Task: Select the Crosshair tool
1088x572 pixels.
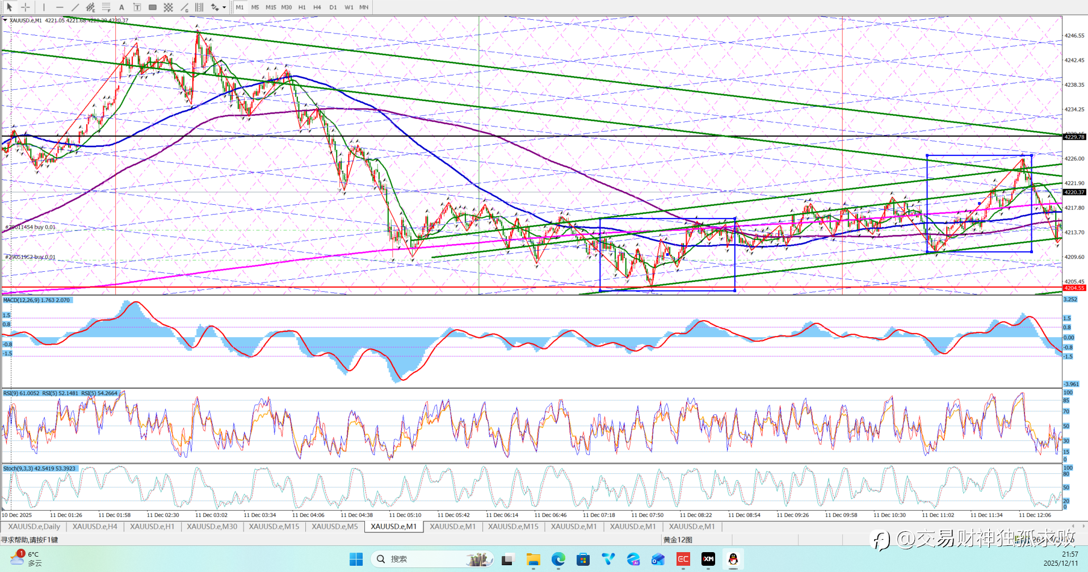Action: click(x=26, y=7)
